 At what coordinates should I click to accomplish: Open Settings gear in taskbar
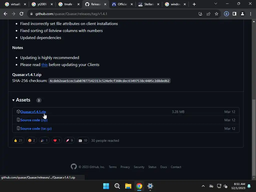tap(150, 186)
